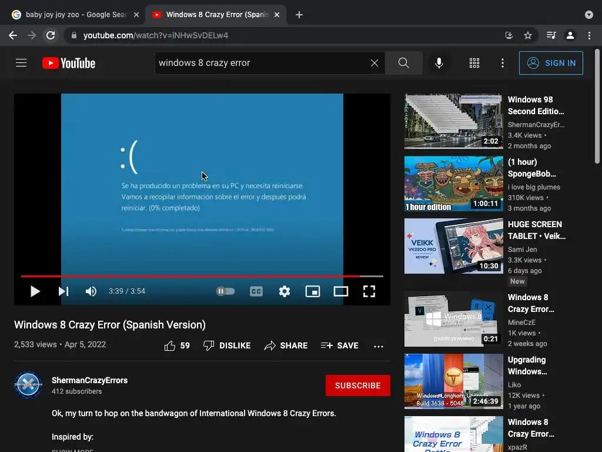
Task: Click the page vertical scrollbar
Action: pyautogui.click(x=597, y=106)
